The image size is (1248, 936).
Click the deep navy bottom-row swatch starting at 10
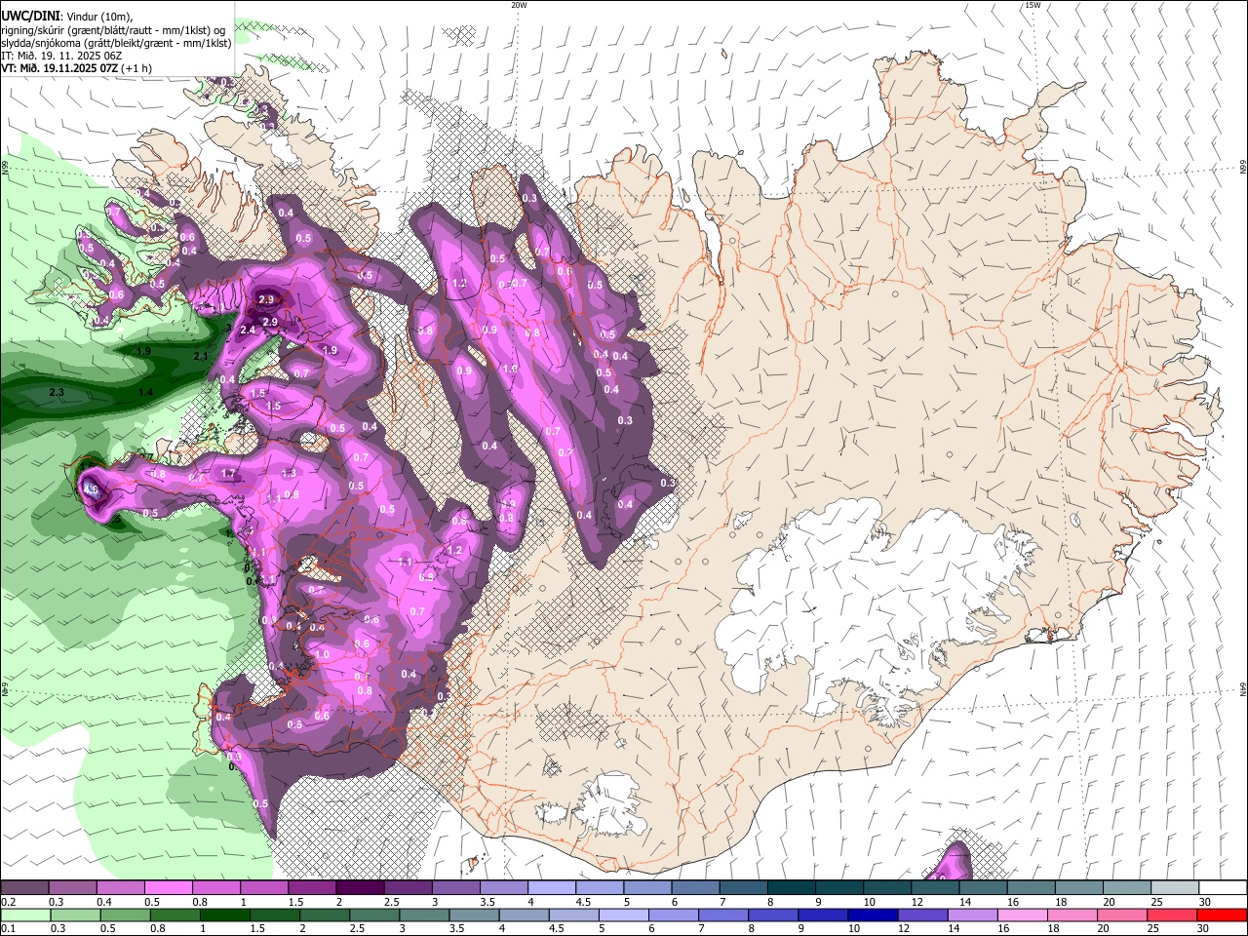pyautogui.click(x=872, y=916)
